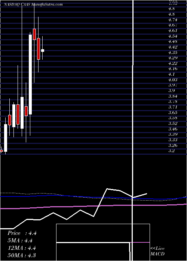Click the 3.84 price axis label
Viewport: 187px width, 261px height.
[173, 96]
